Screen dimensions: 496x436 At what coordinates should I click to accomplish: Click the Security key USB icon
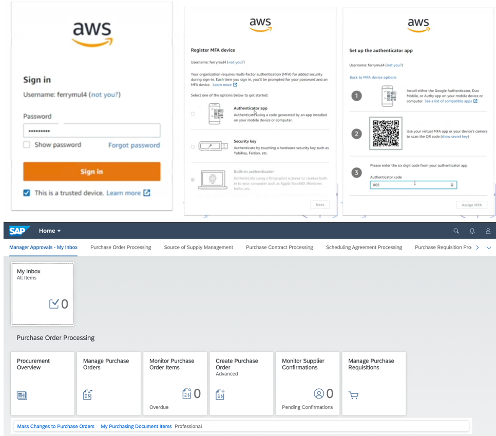click(213, 146)
